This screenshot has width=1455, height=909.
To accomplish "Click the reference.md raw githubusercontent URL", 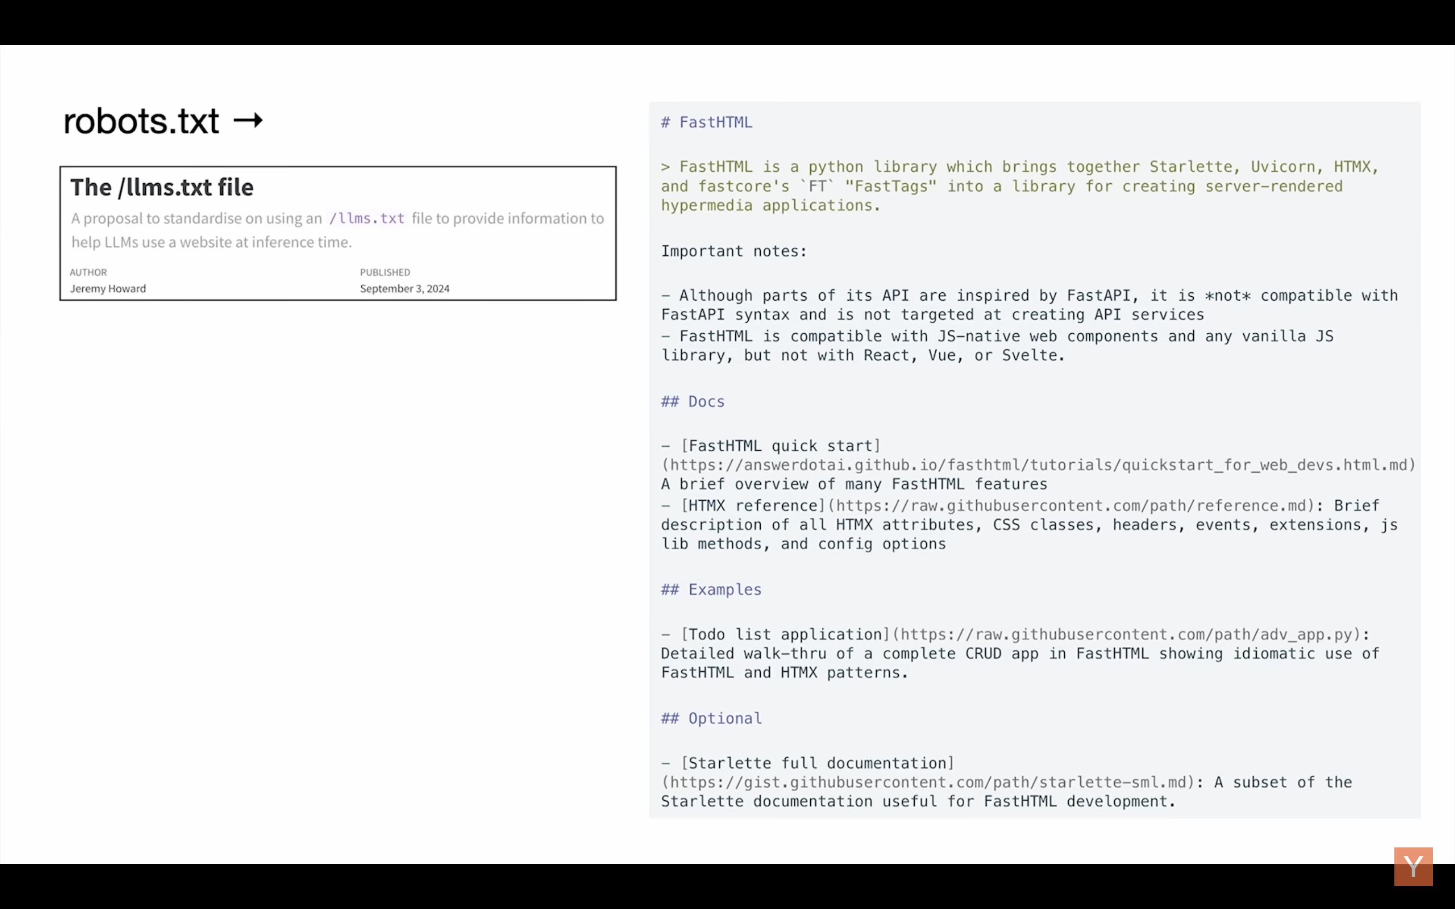I will (1071, 505).
